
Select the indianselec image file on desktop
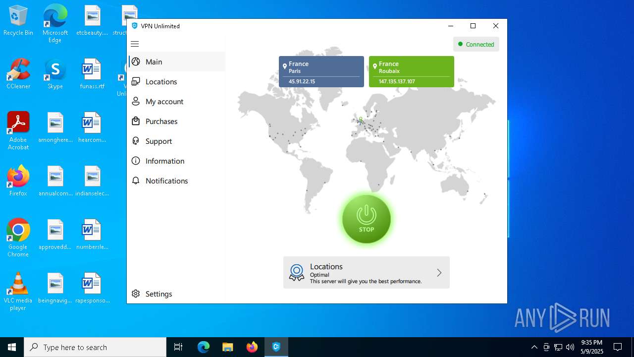point(92,181)
